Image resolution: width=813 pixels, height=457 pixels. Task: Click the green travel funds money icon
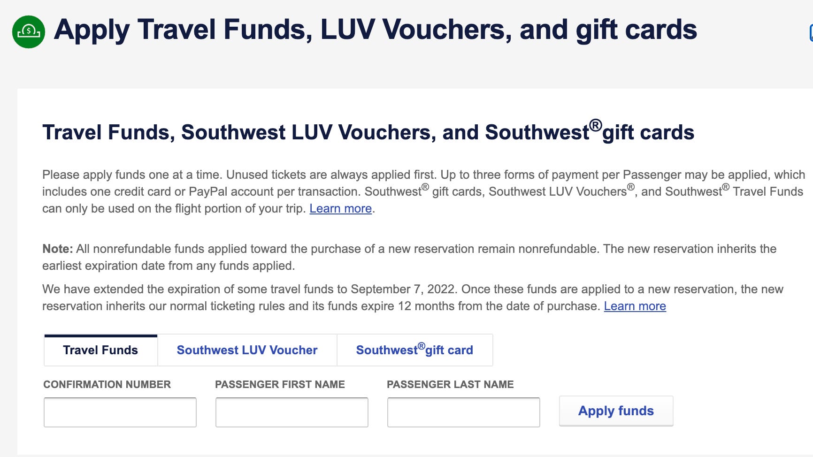pos(29,32)
